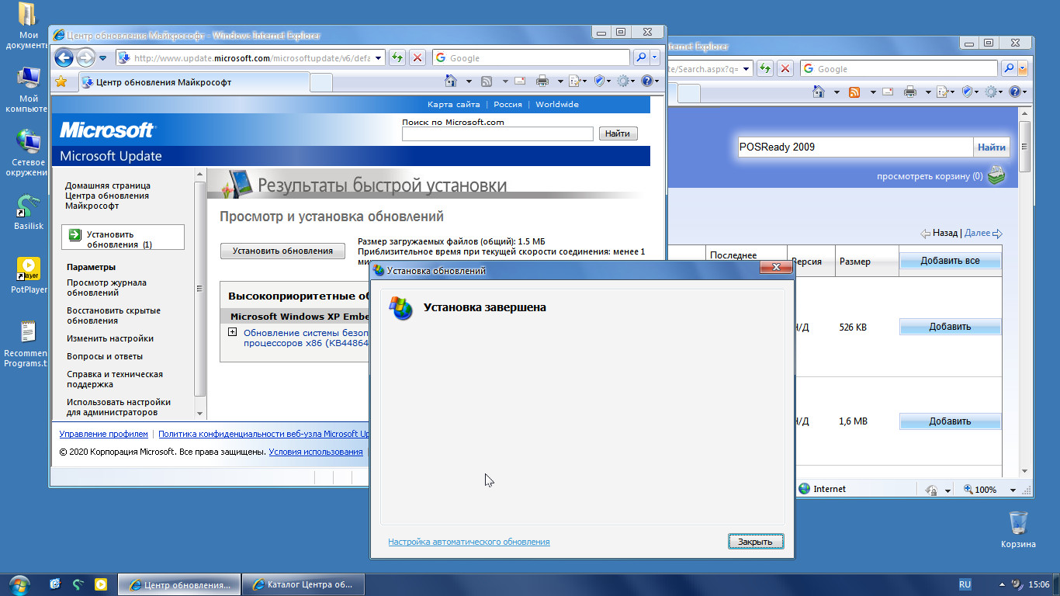This screenshot has height=596, width=1060.
Task: Refresh the Update Catalog window page
Action: pos(765,68)
